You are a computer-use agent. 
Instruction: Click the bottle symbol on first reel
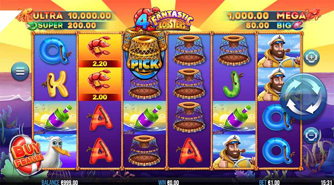tap(55, 118)
